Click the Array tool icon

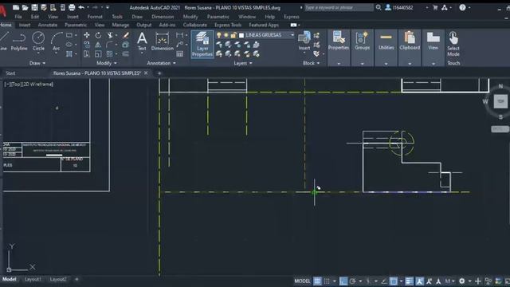coord(109,53)
